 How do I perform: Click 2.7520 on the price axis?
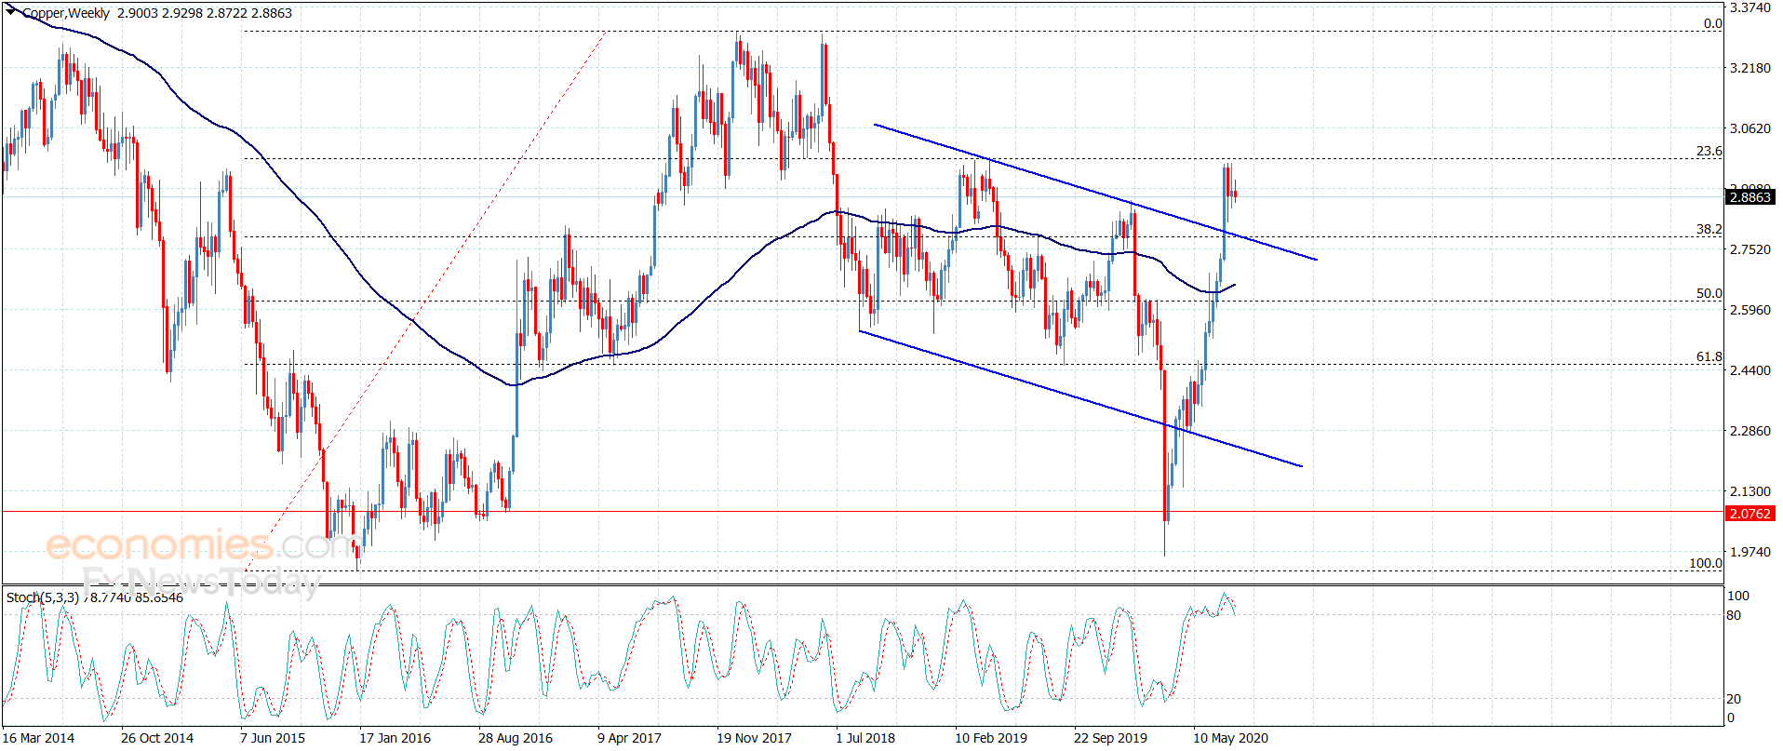1749,249
